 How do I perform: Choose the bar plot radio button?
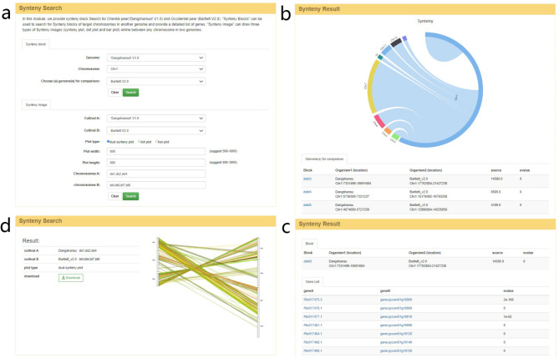[156, 142]
